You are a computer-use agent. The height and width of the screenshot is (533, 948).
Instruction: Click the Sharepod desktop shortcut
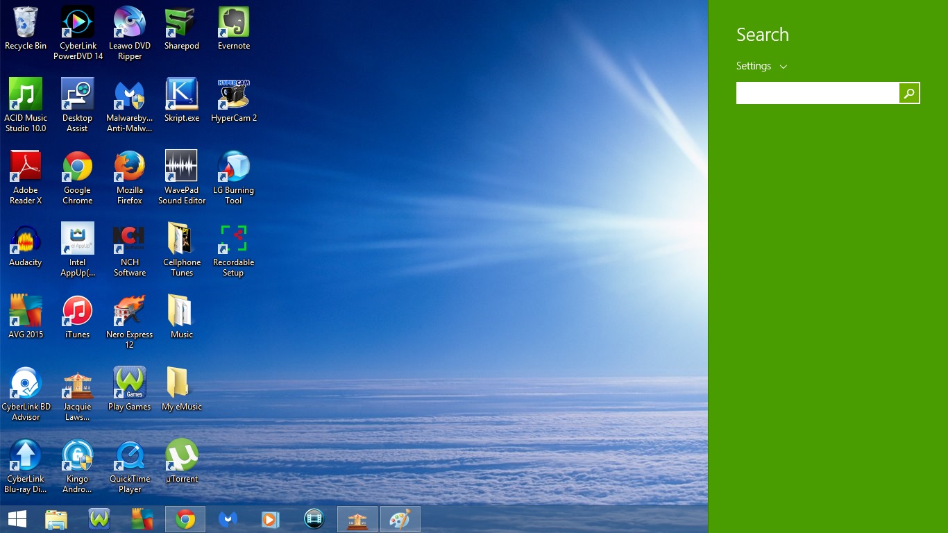pos(182,29)
